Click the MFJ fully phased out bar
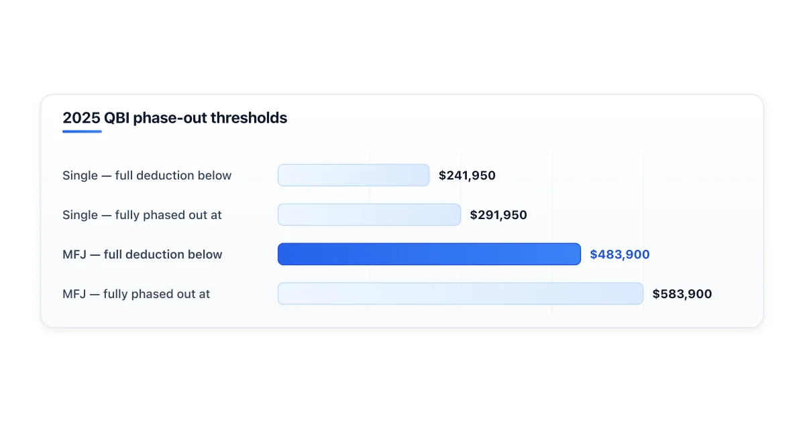The height and width of the screenshot is (422, 805). click(x=460, y=293)
